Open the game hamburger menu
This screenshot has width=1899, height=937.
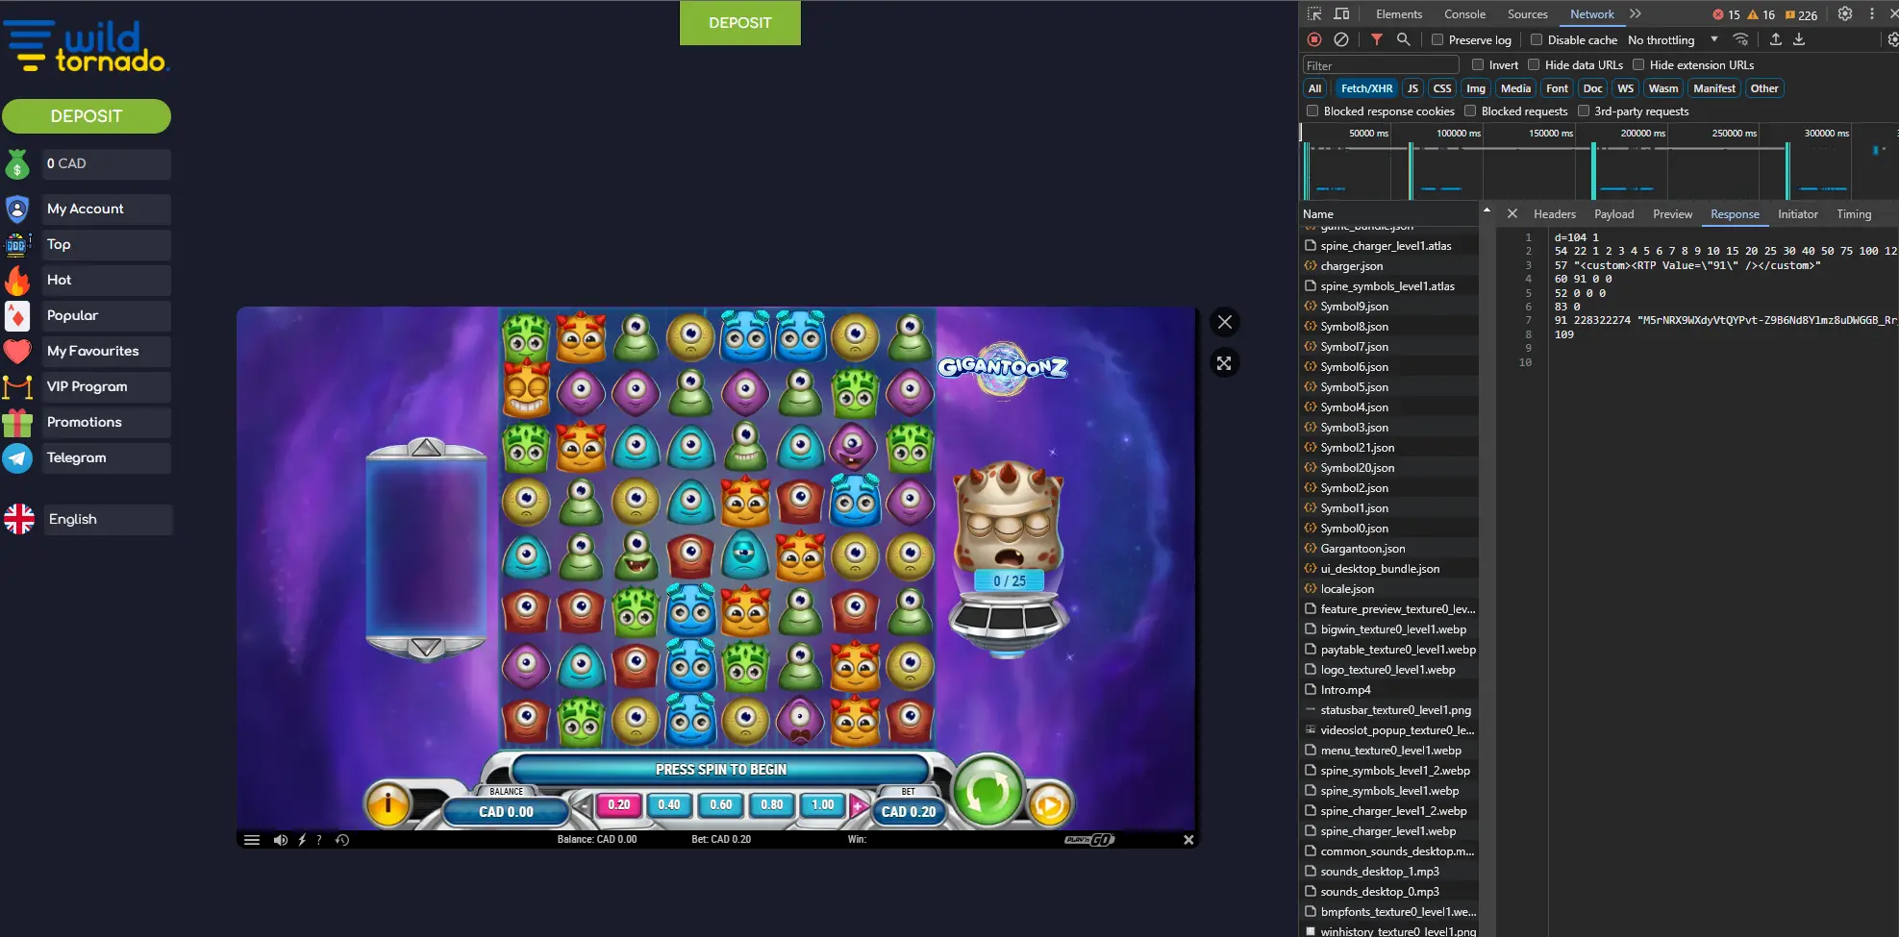pos(252,840)
